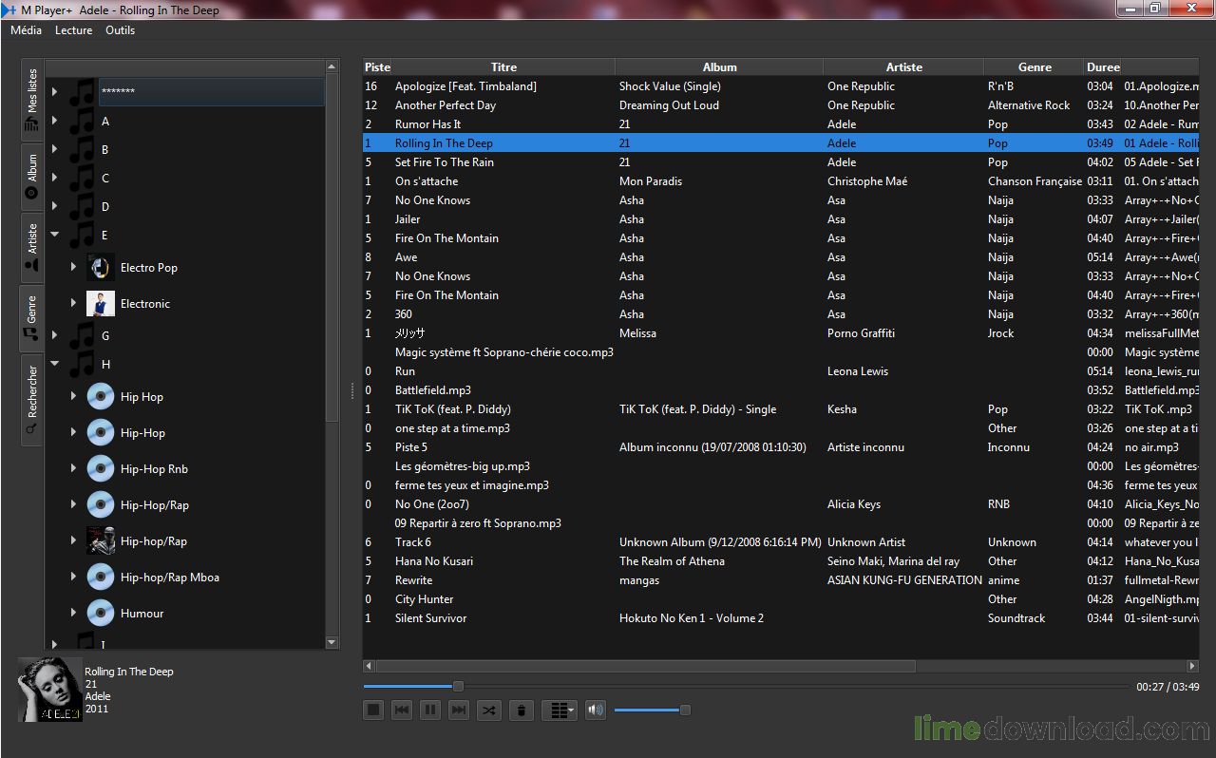This screenshot has height=758, width=1216.
Task: Stop playback with the stop button
Action: tap(373, 710)
